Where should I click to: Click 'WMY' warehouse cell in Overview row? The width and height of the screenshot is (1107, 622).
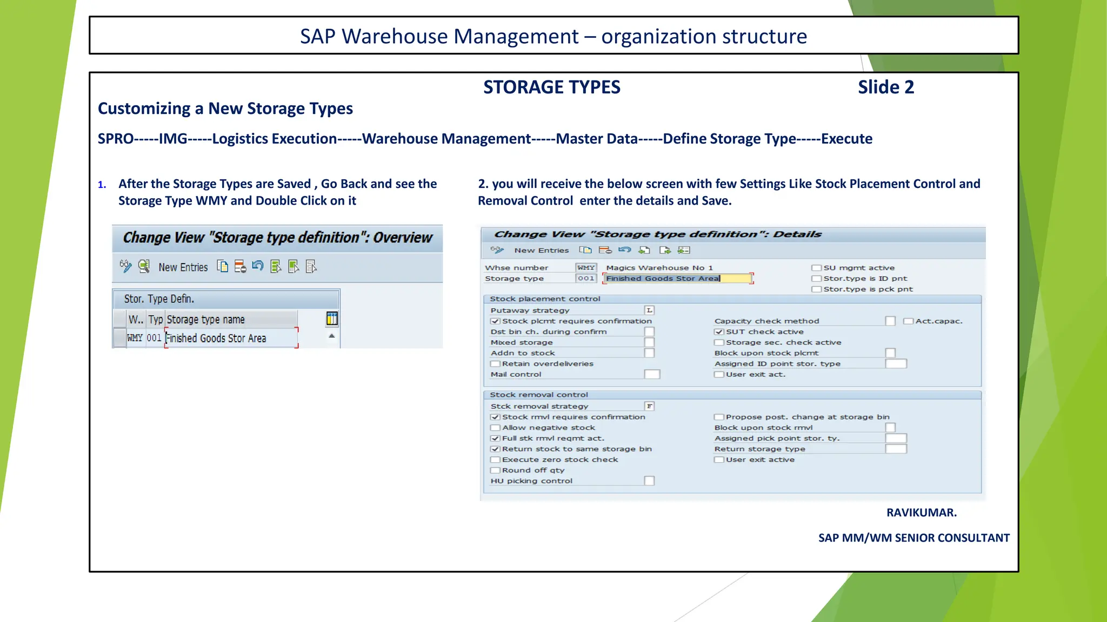[135, 339]
